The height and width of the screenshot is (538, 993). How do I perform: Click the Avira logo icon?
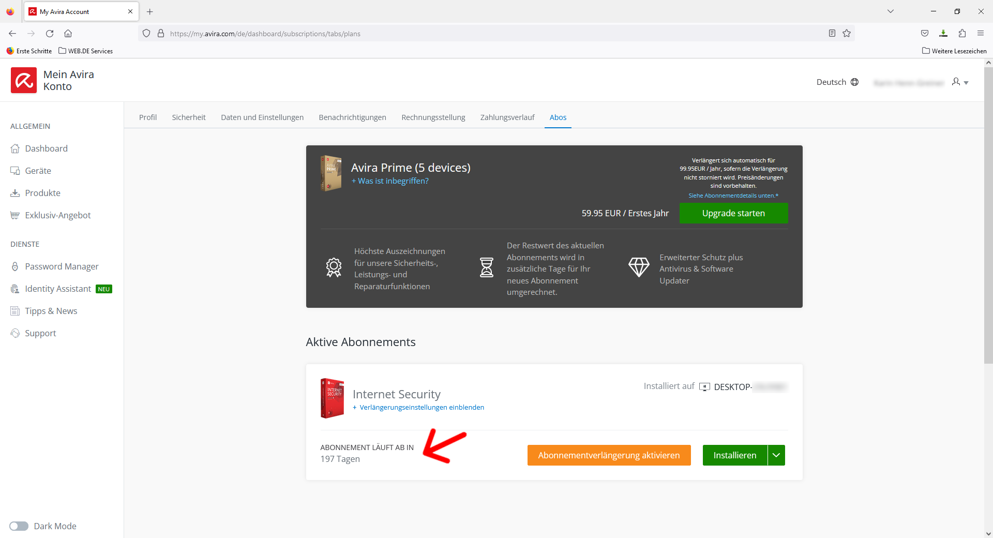(24, 80)
